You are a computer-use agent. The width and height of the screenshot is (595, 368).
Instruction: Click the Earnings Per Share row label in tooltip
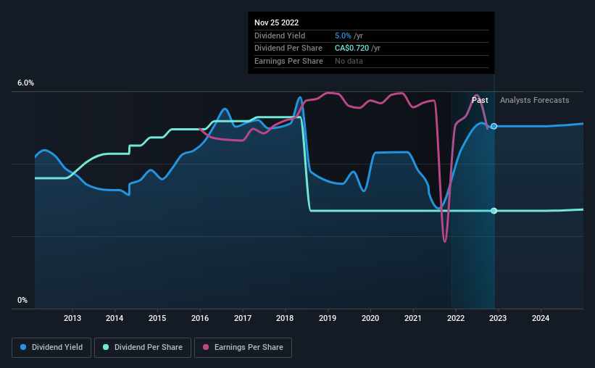[x=288, y=61]
